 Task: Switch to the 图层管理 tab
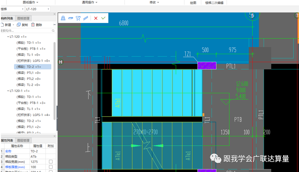tap(23, 140)
